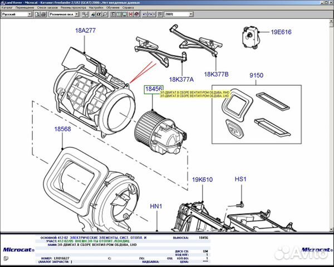
Task: Click the printer icon in toolbar
Action: [x=43, y=14]
